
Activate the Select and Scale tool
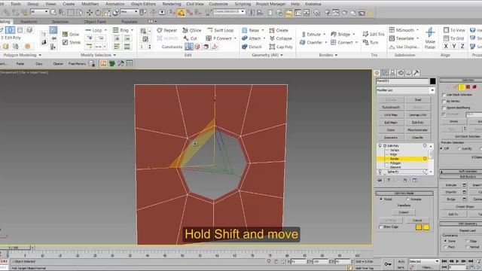[x=107, y=13]
